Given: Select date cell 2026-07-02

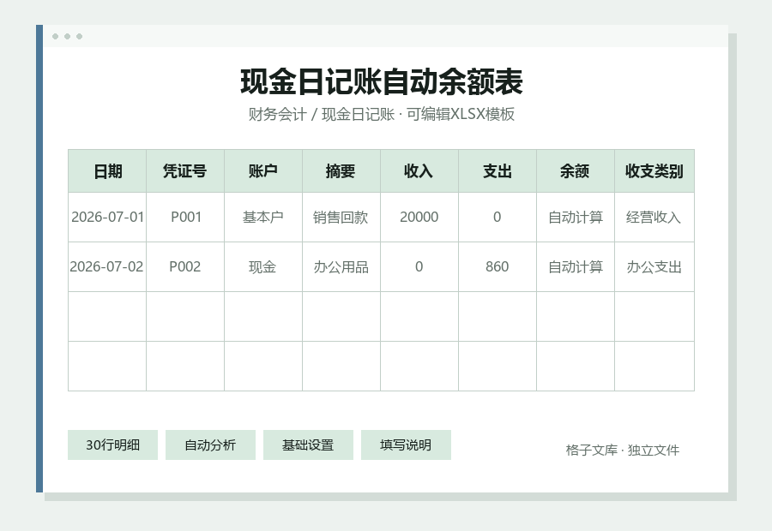Looking at the screenshot, I should coord(107,266).
